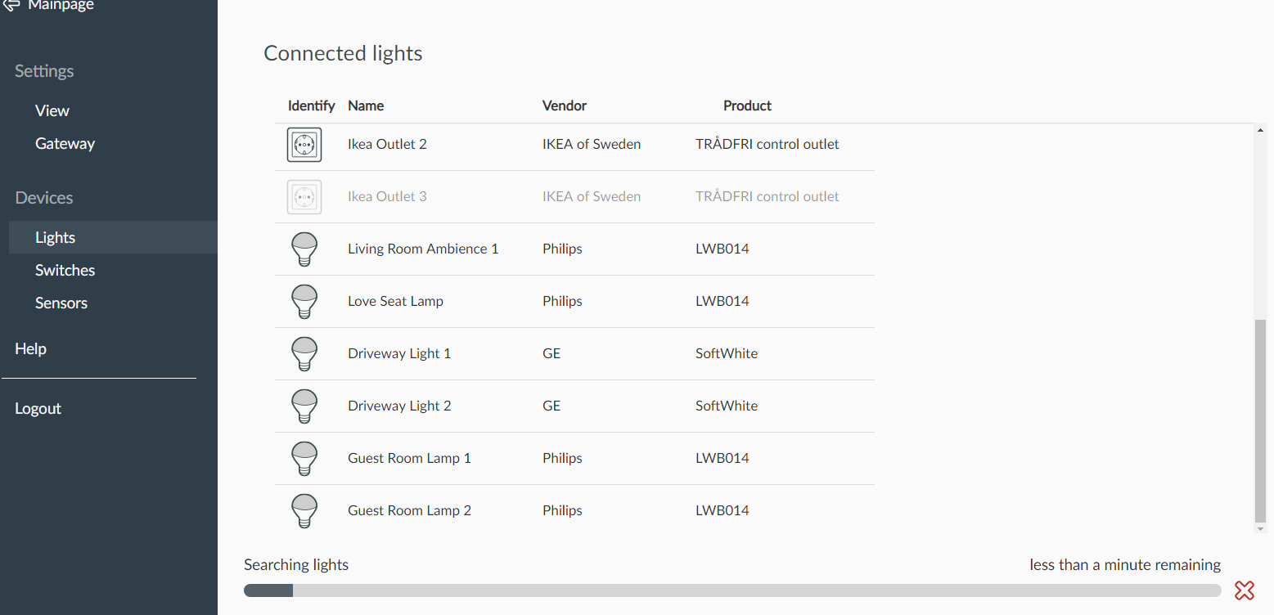Identify Living Room Ambience 1 bulb icon
Screen dimensions: 1274x615
304,249
